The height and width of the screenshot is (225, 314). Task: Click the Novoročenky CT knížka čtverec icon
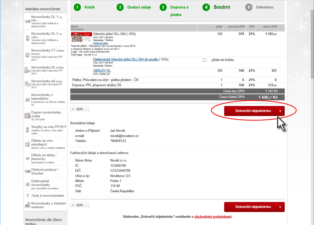[28, 55]
